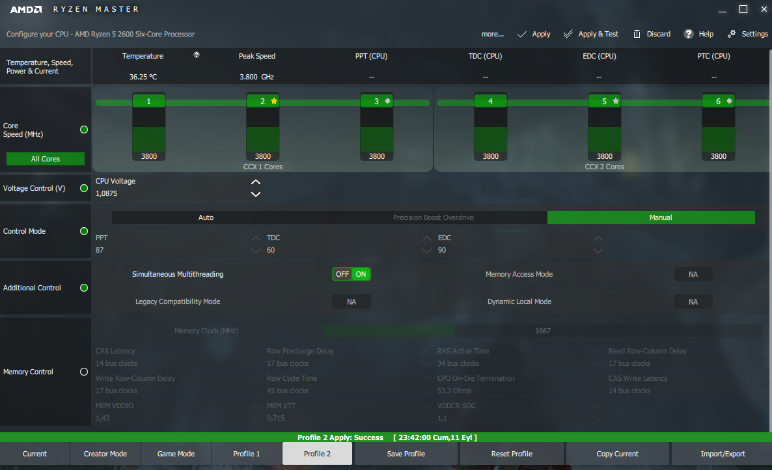Click Copy Current button

click(617, 454)
